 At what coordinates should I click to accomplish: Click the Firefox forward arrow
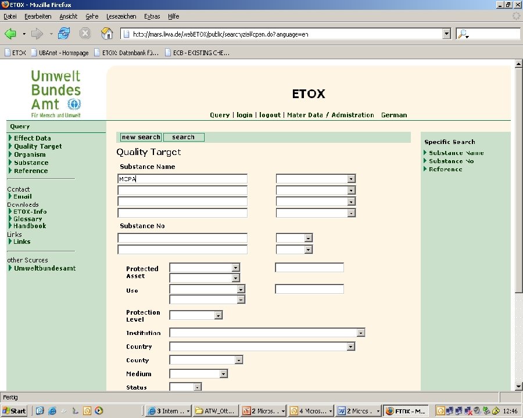(x=37, y=34)
